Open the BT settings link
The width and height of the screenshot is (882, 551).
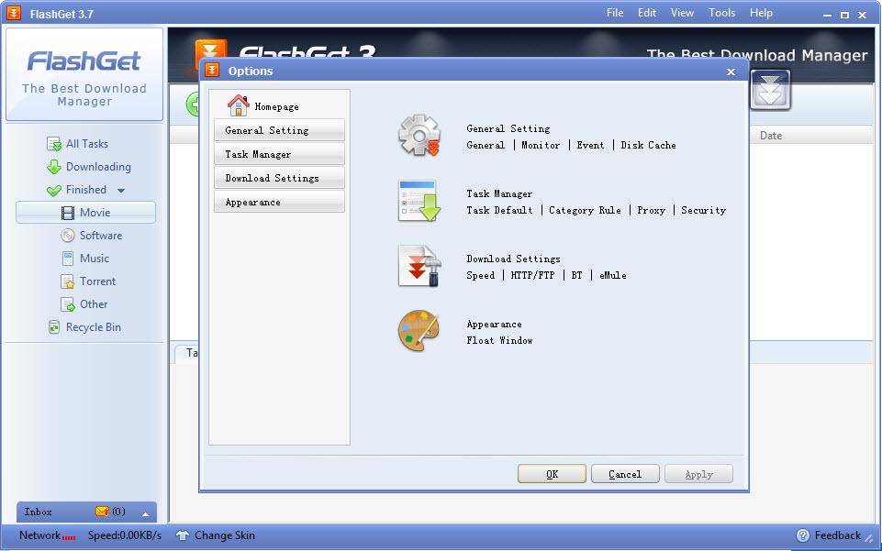[x=576, y=275]
